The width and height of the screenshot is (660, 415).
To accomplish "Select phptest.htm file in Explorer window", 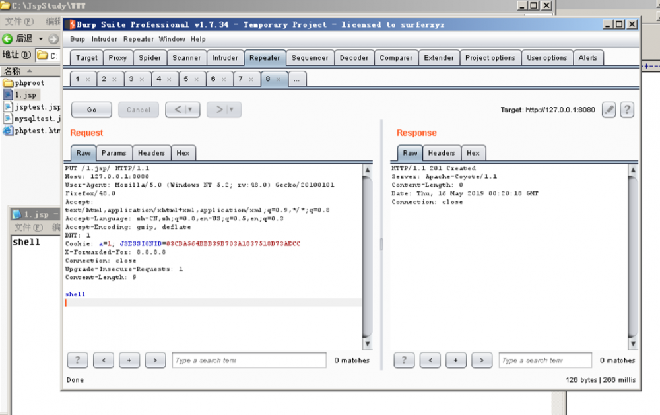I will tap(32, 131).
